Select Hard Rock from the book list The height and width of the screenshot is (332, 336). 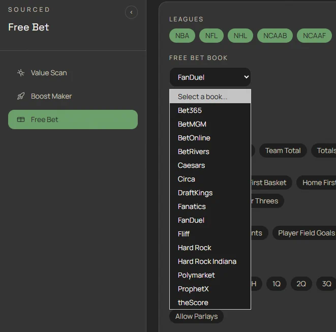click(x=210, y=248)
